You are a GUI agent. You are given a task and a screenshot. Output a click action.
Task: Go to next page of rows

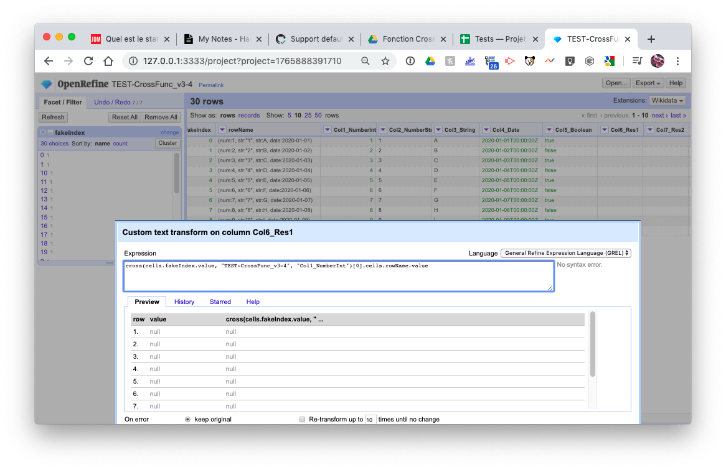pyautogui.click(x=659, y=116)
